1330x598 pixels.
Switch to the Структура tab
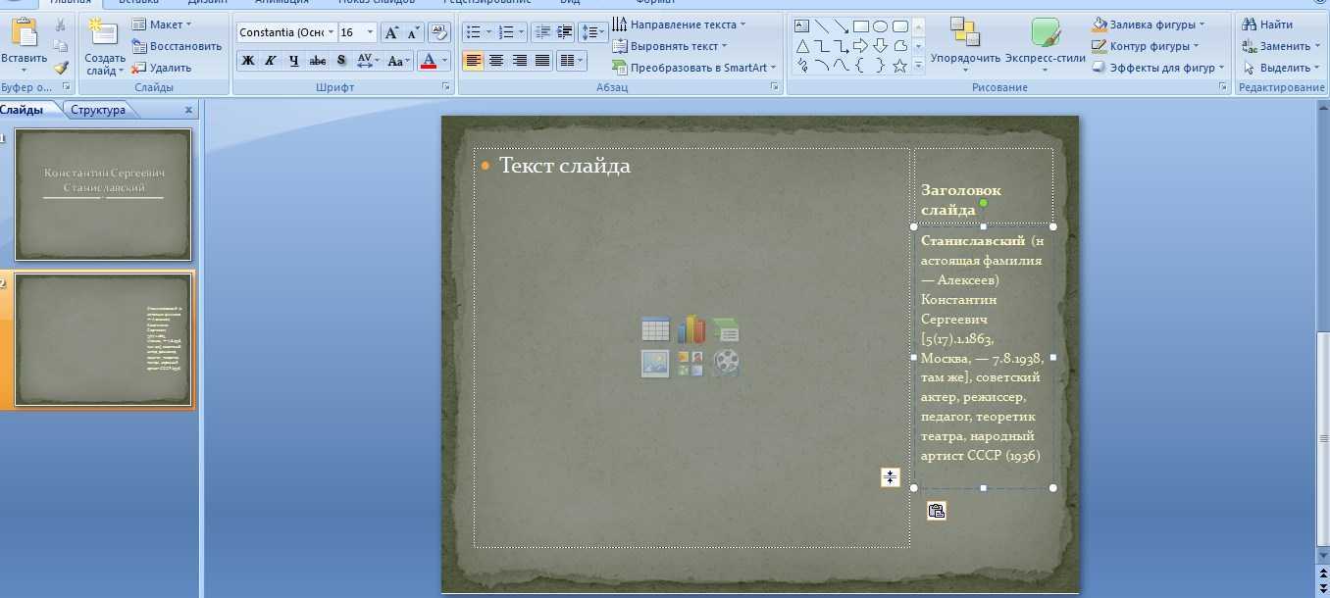(98, 110)
